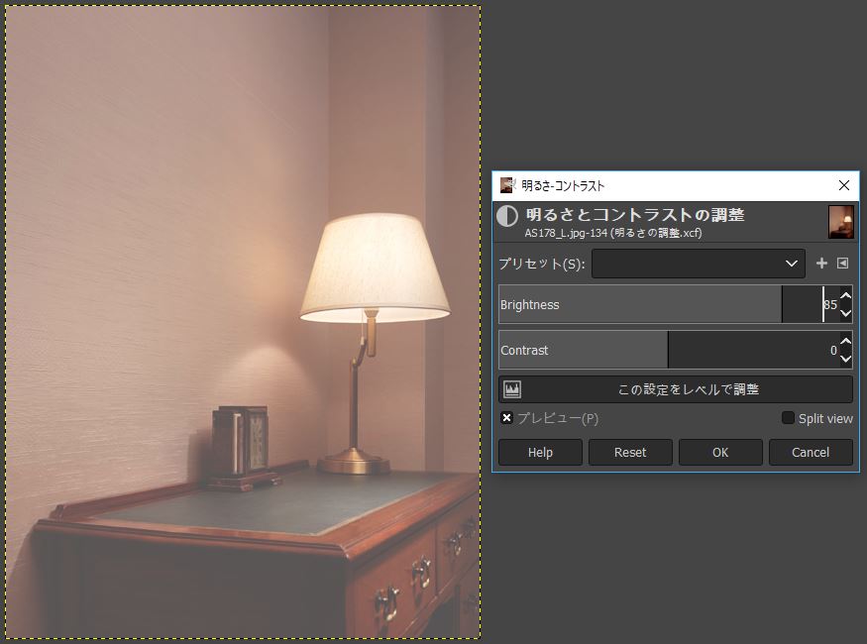Click the Brightness value 85 field
The width and height of the screenshot is (867, 644).
click(x=830, y=304)
